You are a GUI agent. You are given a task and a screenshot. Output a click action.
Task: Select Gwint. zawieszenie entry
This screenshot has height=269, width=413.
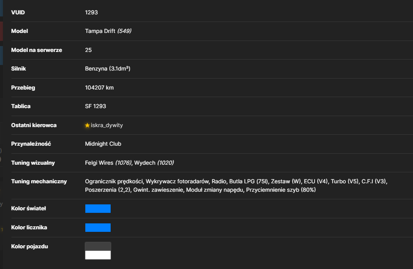[x=158, y=190]
